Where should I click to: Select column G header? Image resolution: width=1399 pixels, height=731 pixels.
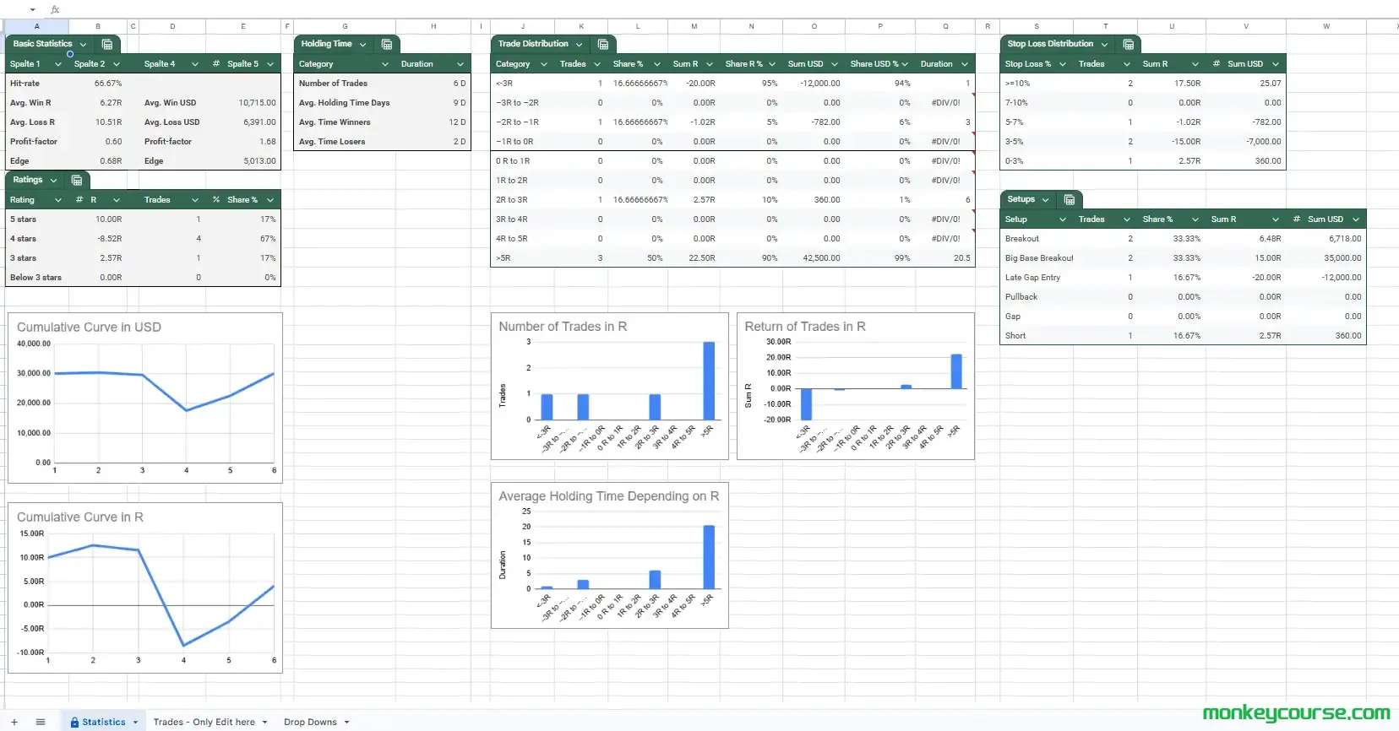click(345, 26)
